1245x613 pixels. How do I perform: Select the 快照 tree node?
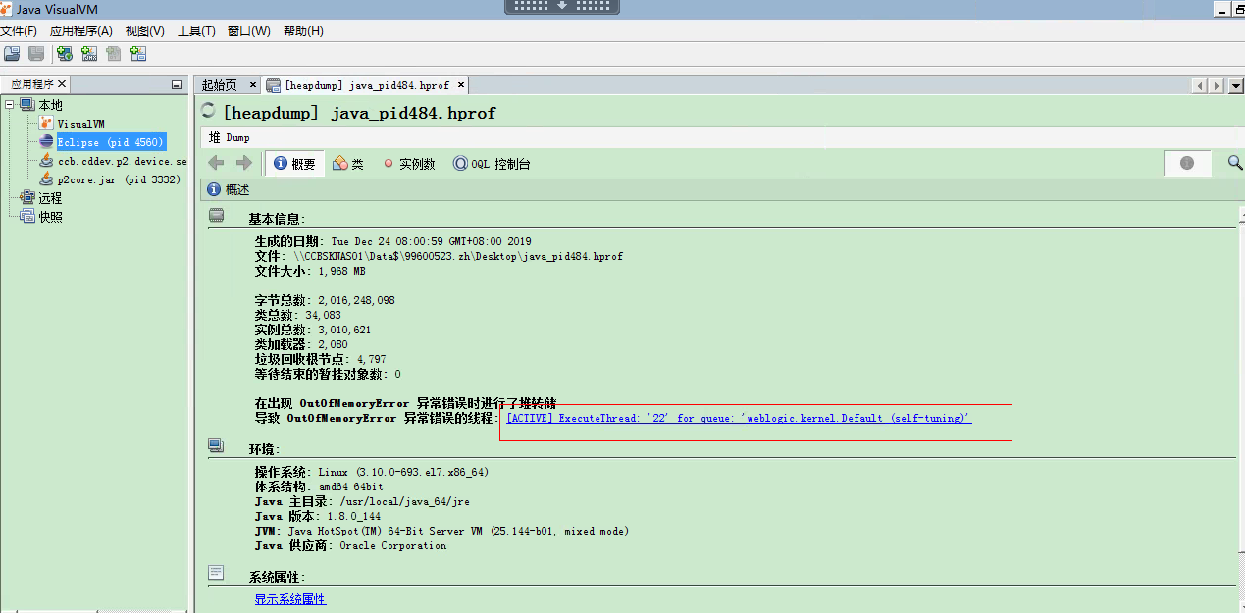pyautogui.click(x=50, y=217)
